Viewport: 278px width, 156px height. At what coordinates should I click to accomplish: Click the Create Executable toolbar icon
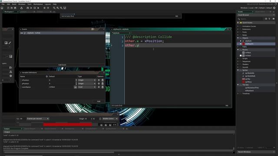tap(21, 8)
